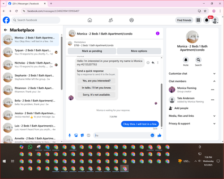
Task: Expand Privacy & support section
Action: tap(192, 124)
